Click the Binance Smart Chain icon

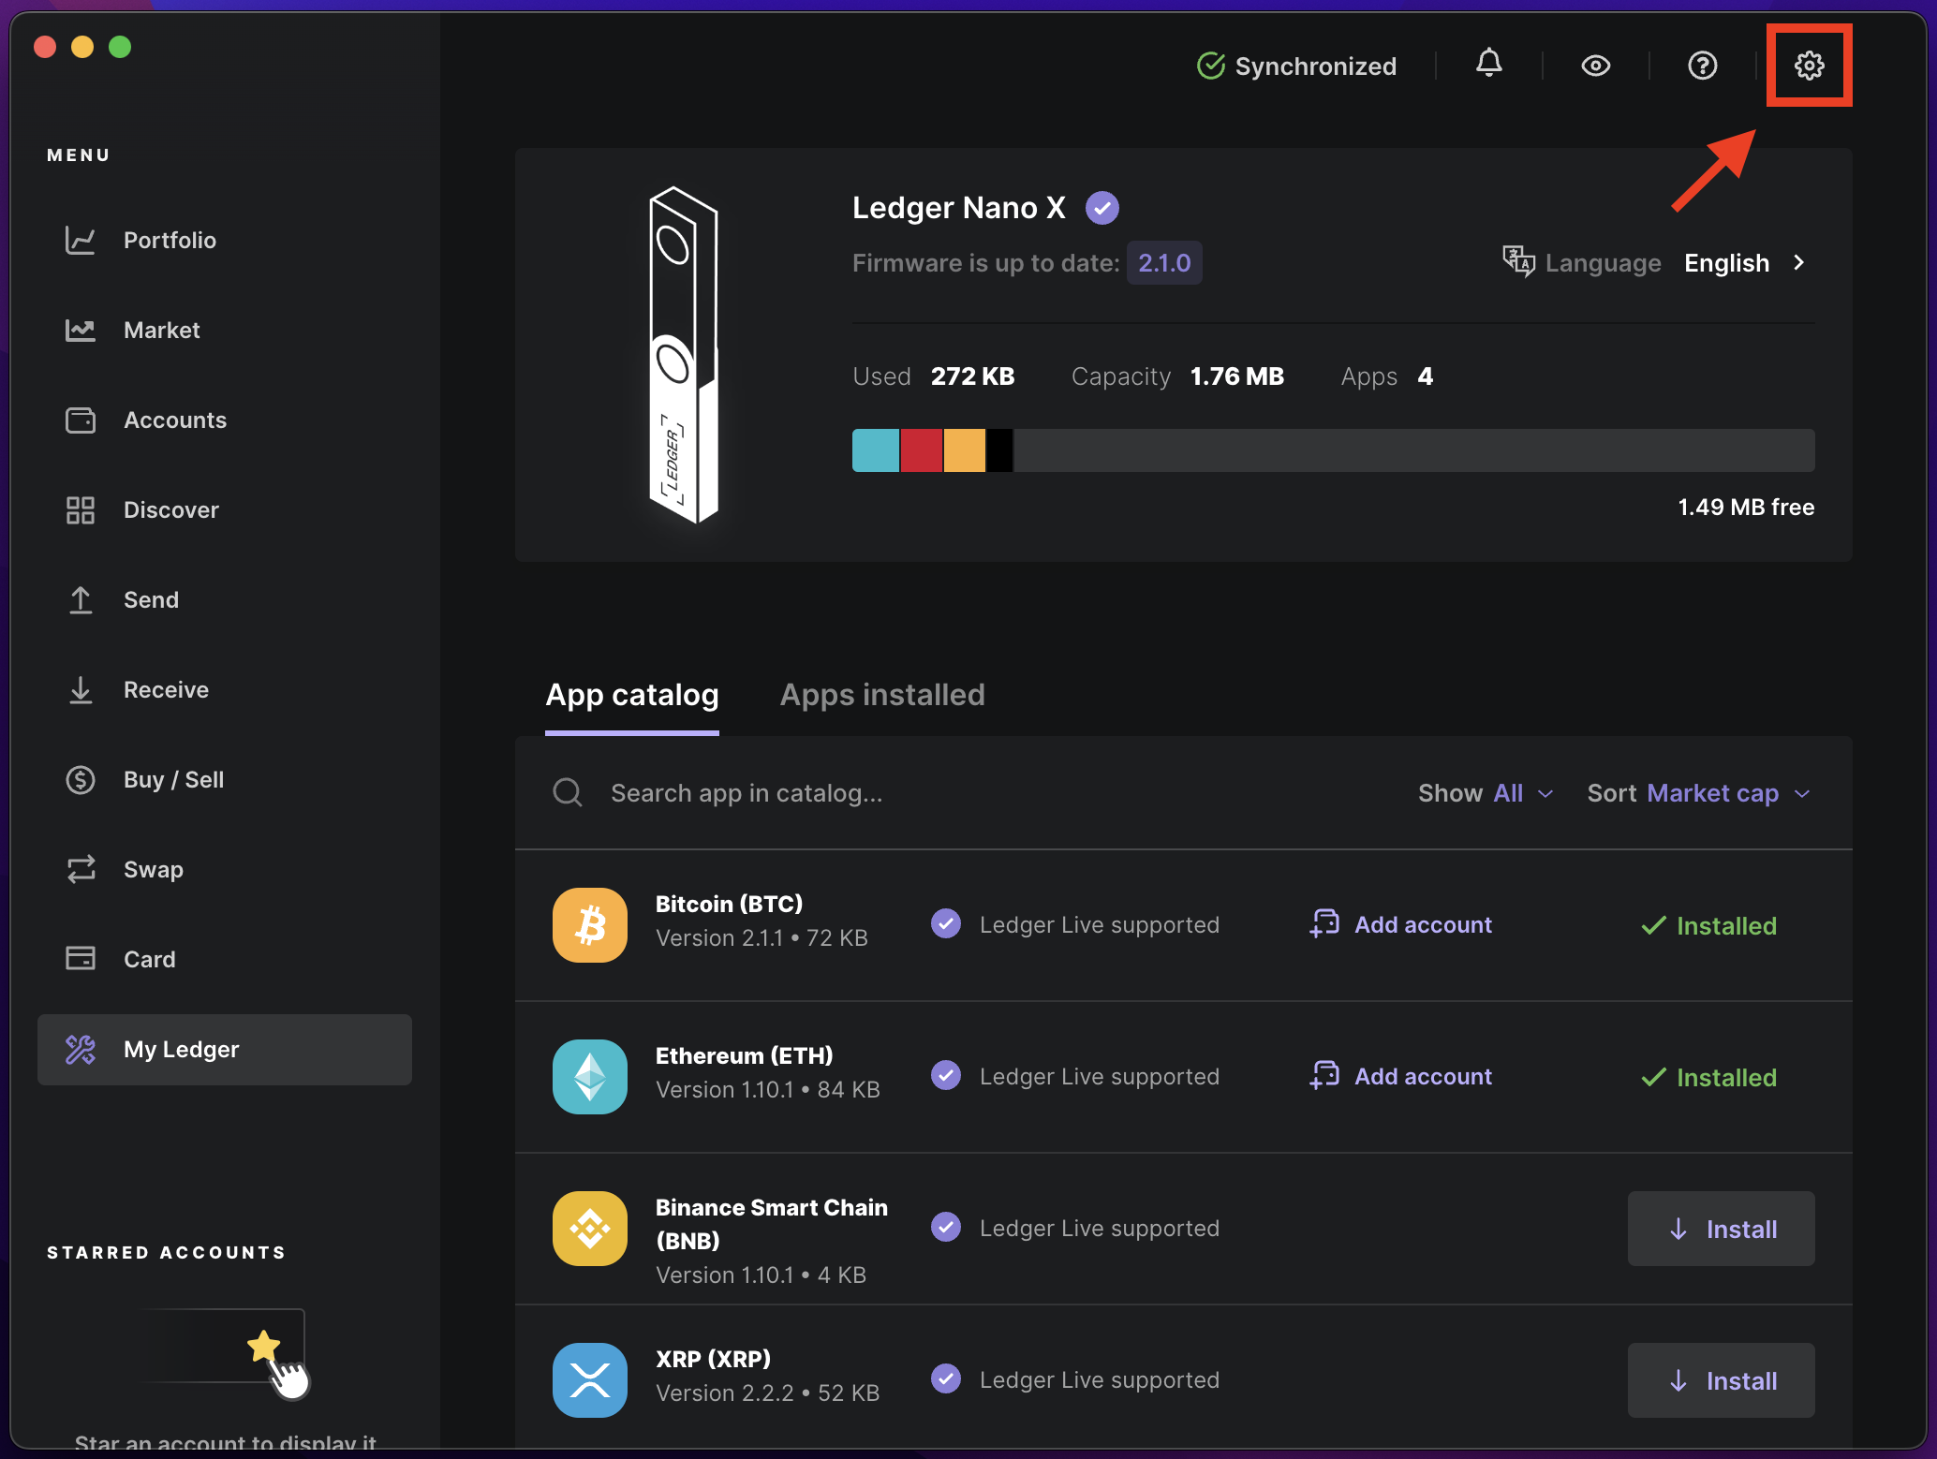589,1229
